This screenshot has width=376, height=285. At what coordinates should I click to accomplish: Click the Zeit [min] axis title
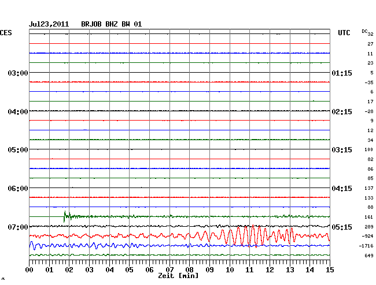(178, 276)
